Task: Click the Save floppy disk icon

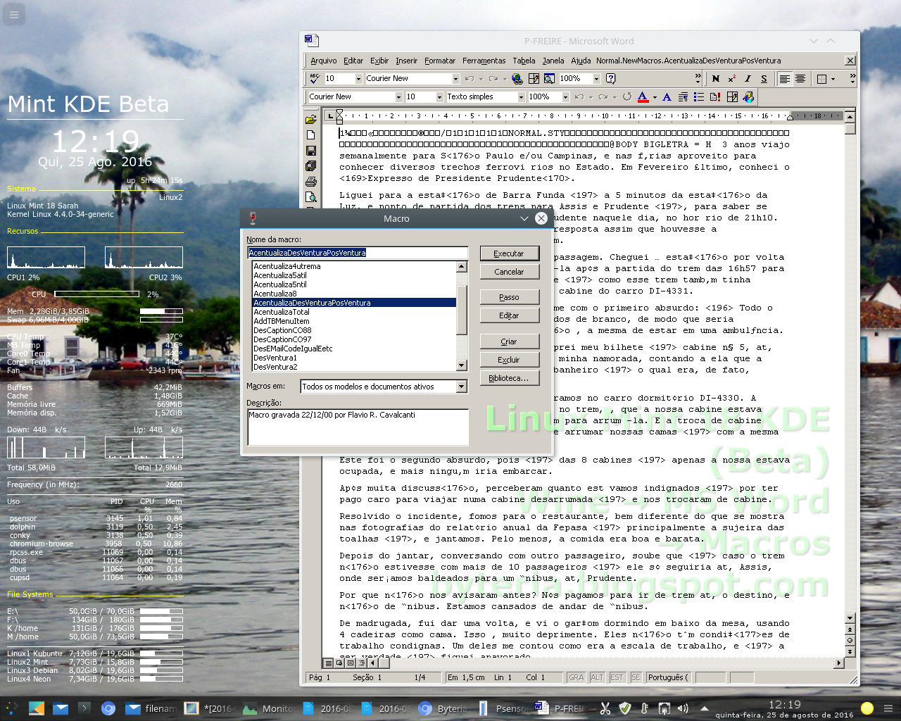Action: tap(311, 150)
